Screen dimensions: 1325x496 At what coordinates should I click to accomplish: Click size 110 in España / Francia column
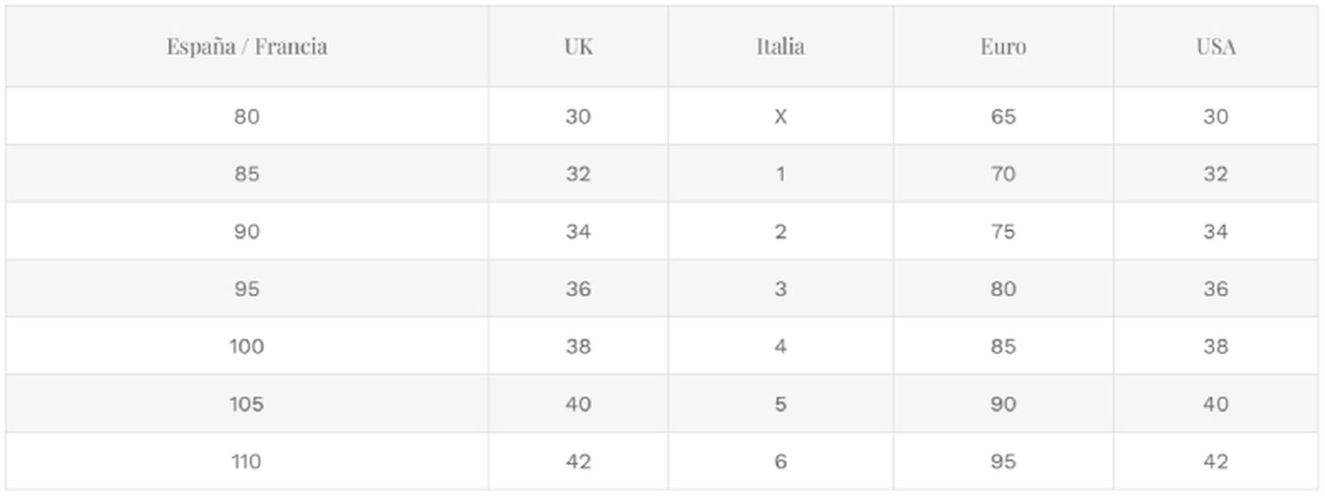point(247,461)
